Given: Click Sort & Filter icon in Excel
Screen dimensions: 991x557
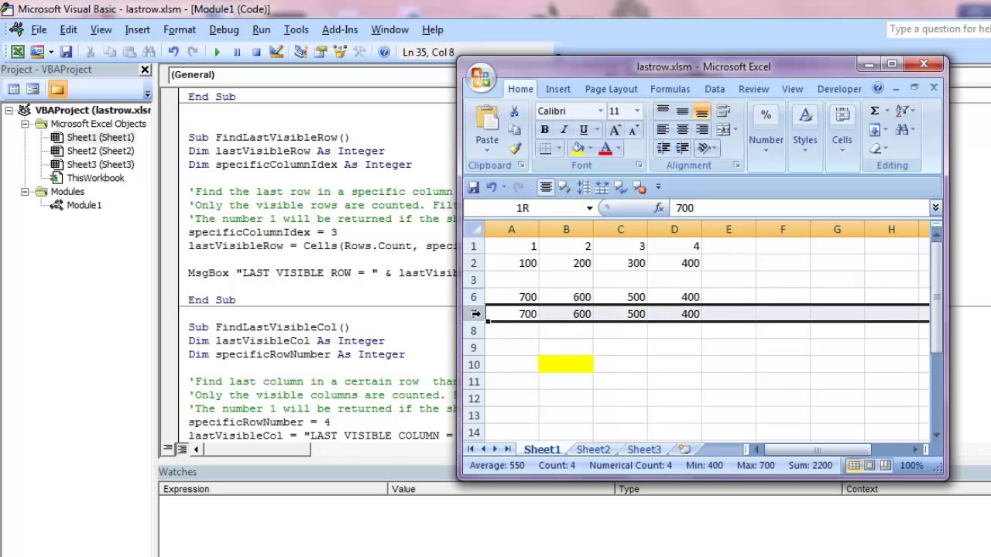Looking at the screenshot, I should pyautogui.click(x=903, y=111).
